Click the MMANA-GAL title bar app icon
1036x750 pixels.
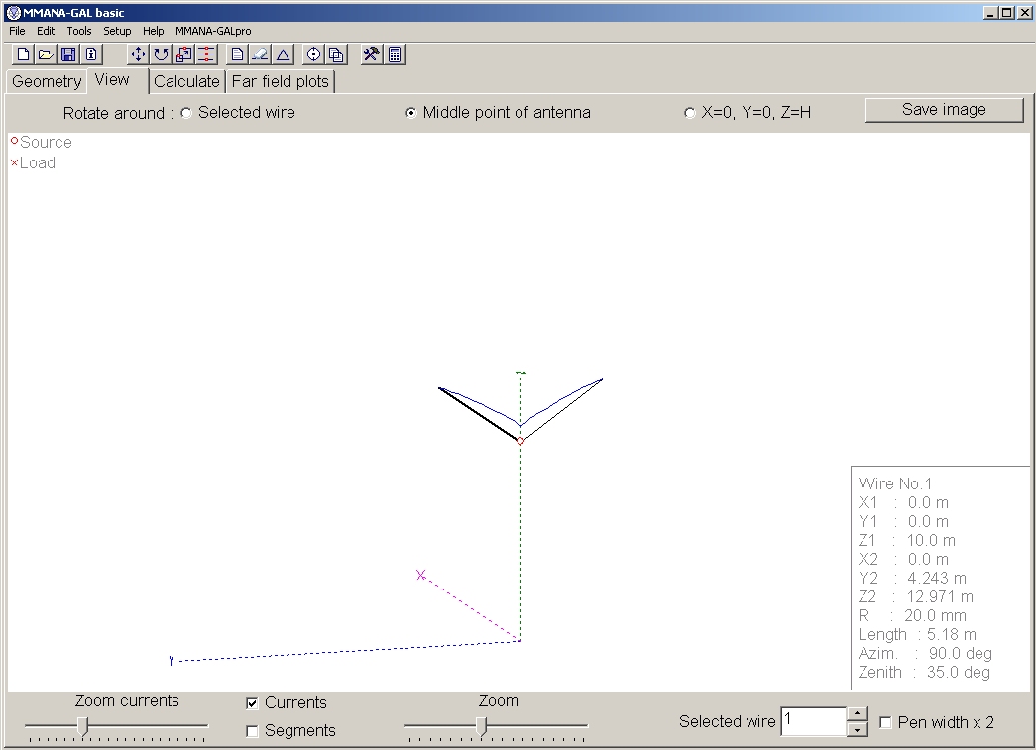[13, 13]
